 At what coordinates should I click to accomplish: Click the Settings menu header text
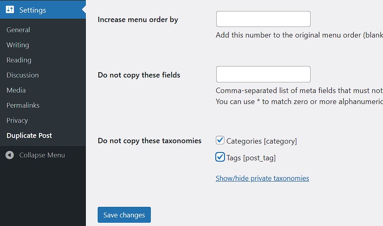coord(33,10)
